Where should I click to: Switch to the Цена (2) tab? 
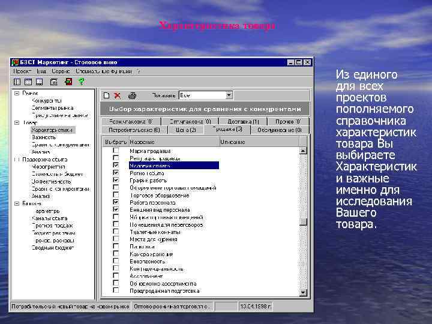point(186,130)
